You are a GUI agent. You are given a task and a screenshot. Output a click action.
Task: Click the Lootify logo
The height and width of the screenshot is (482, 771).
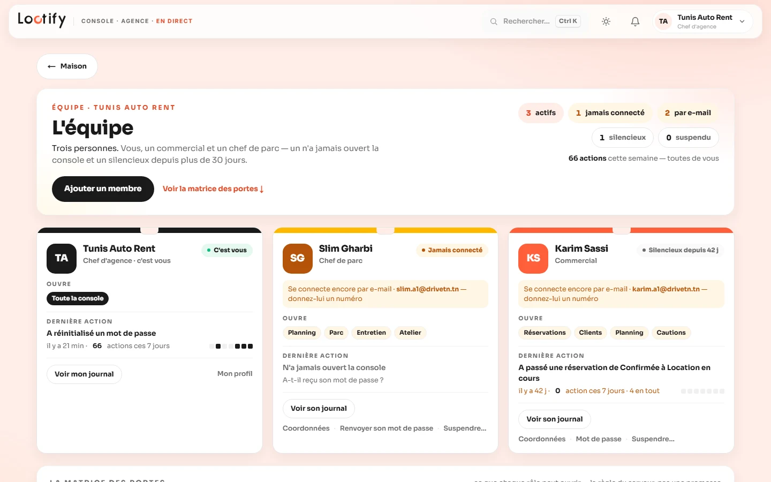[x=42, y=20]
